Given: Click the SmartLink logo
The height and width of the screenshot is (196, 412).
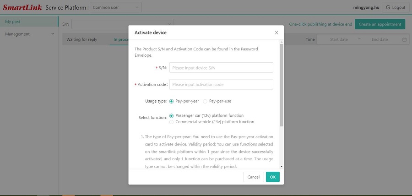Looking at the screenshot, I should point(22,7).
